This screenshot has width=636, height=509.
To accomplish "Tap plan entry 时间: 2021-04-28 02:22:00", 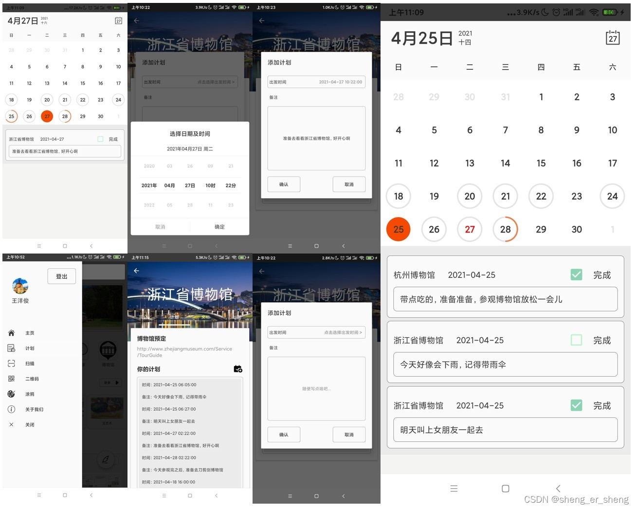I will [x=169, y=457].
